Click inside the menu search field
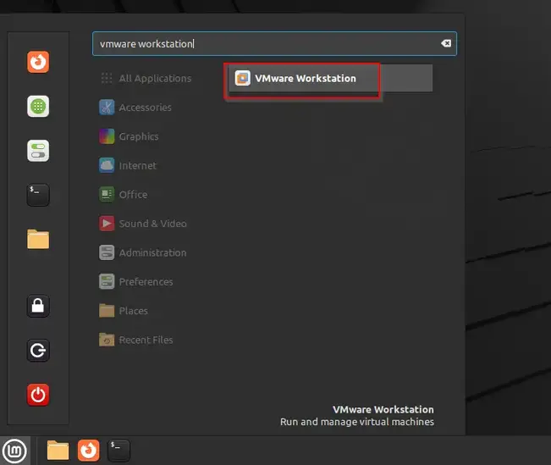Screen dimensions: 551x465 pos(274,43)
